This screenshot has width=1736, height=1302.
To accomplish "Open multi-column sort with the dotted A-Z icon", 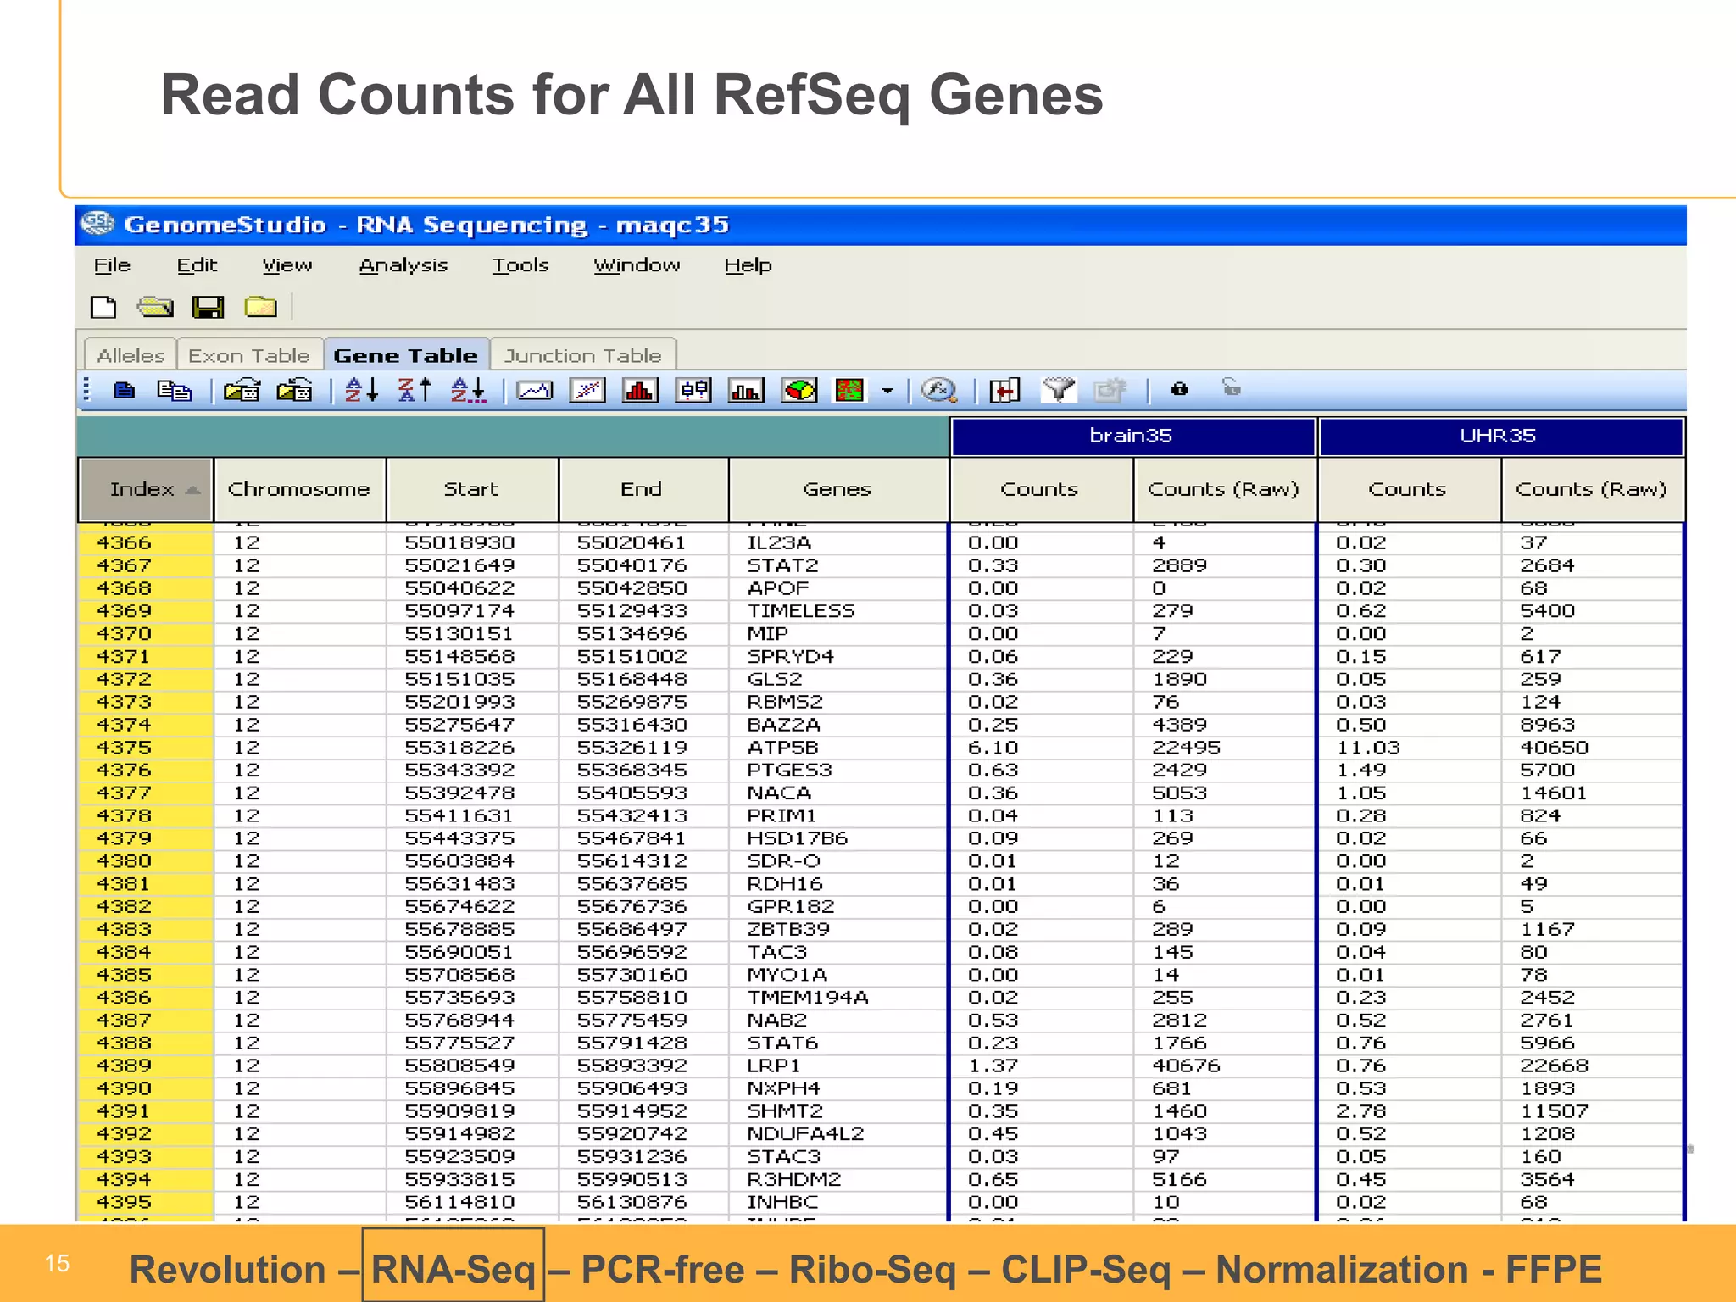I will 468,390.
